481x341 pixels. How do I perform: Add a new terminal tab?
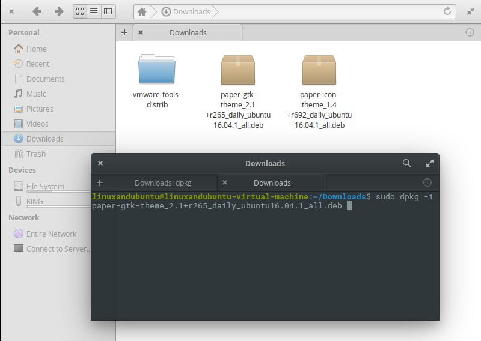100,183
